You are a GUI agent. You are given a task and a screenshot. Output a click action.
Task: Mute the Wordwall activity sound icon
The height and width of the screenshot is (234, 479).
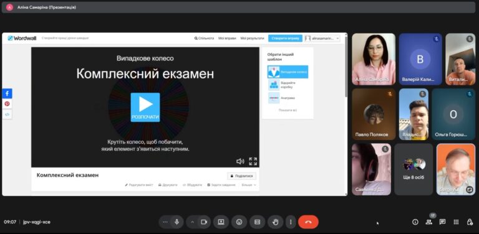click(240, 161)
